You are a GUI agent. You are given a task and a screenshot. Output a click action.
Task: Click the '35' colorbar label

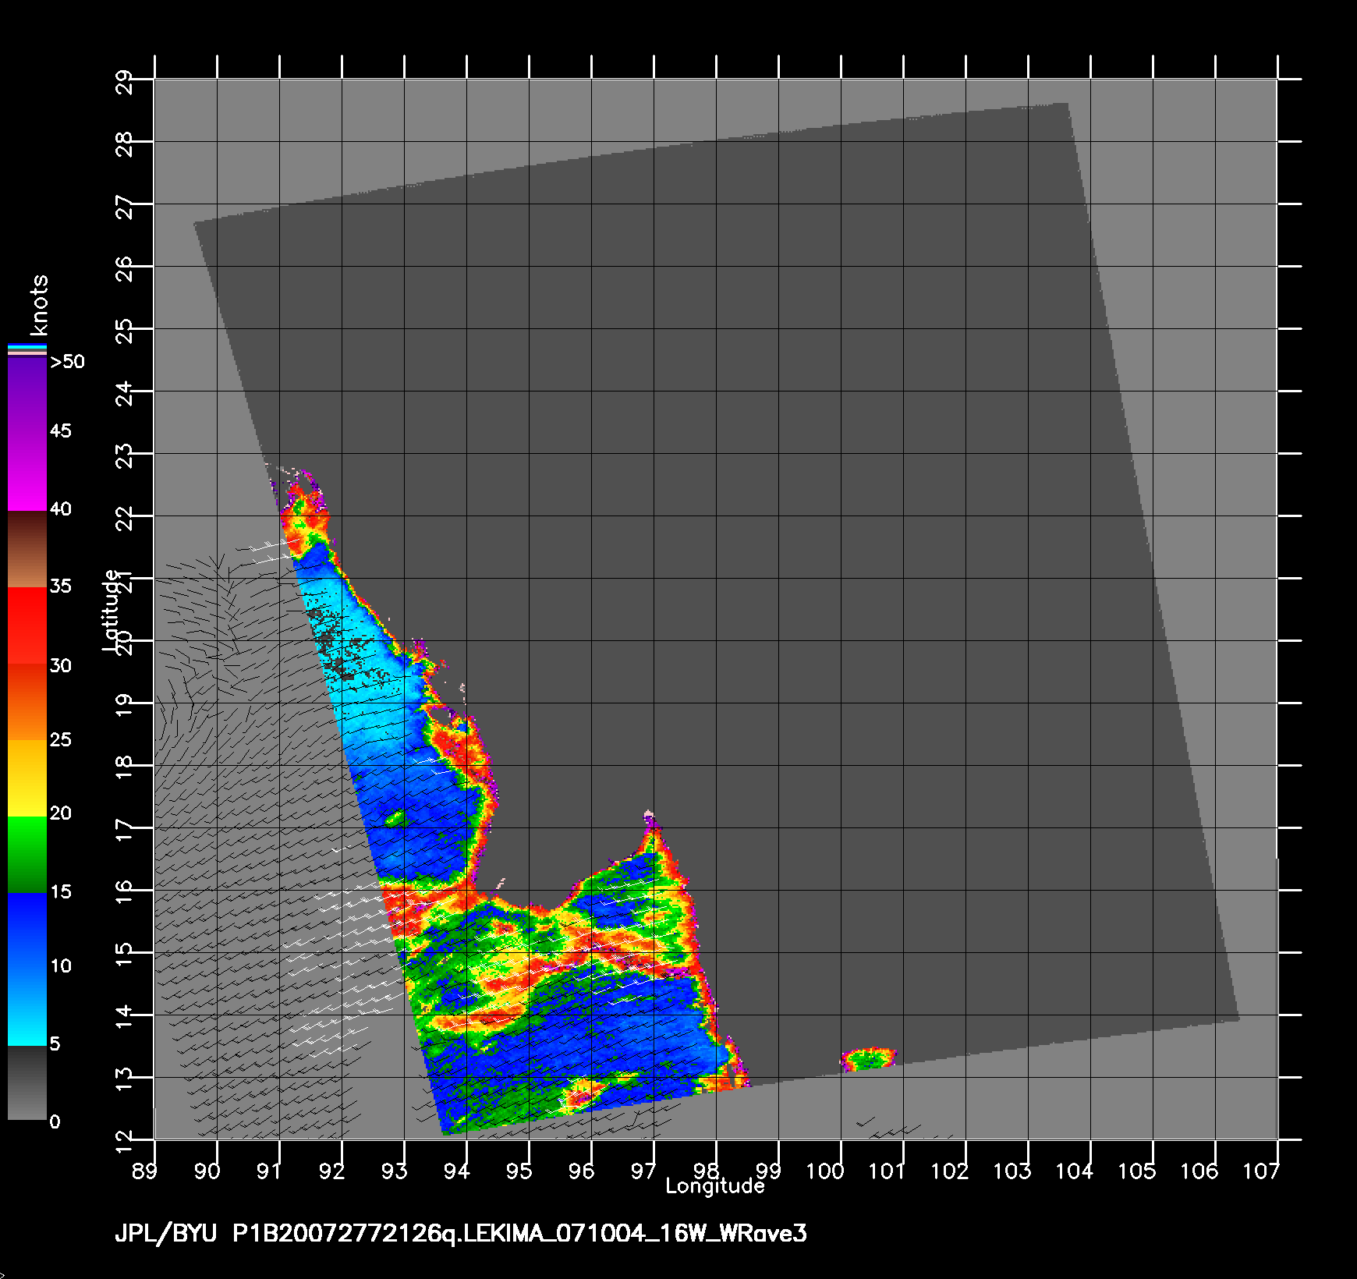click(61, 586)
